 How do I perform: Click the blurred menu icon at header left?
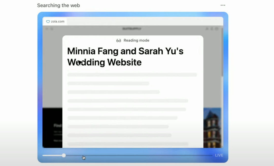click(47, 29)
